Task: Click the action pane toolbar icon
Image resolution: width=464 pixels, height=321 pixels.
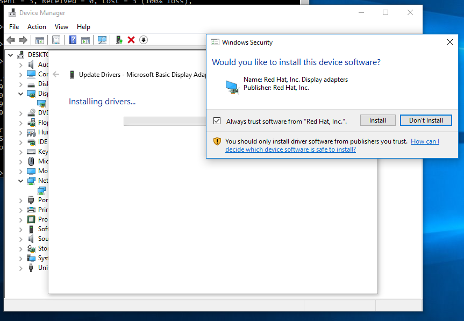Action: 85,40
